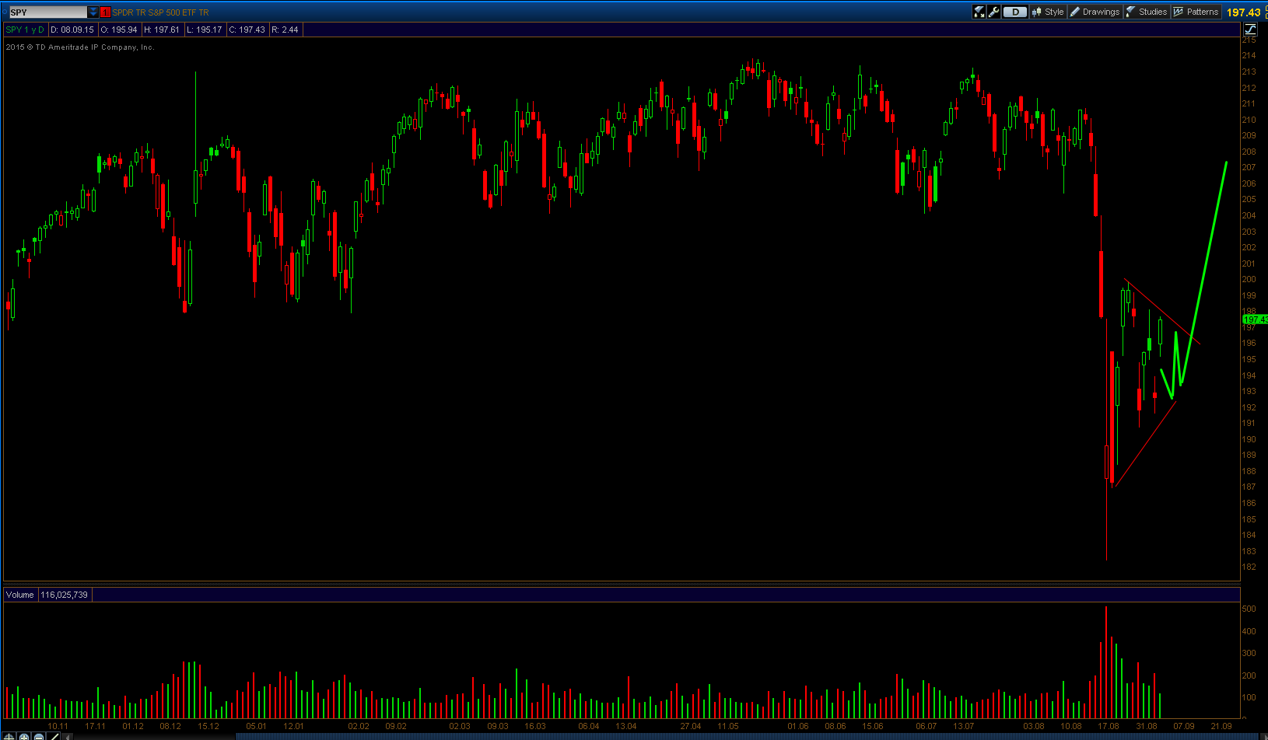Click the H: 197.61 high value

(162, 30)
